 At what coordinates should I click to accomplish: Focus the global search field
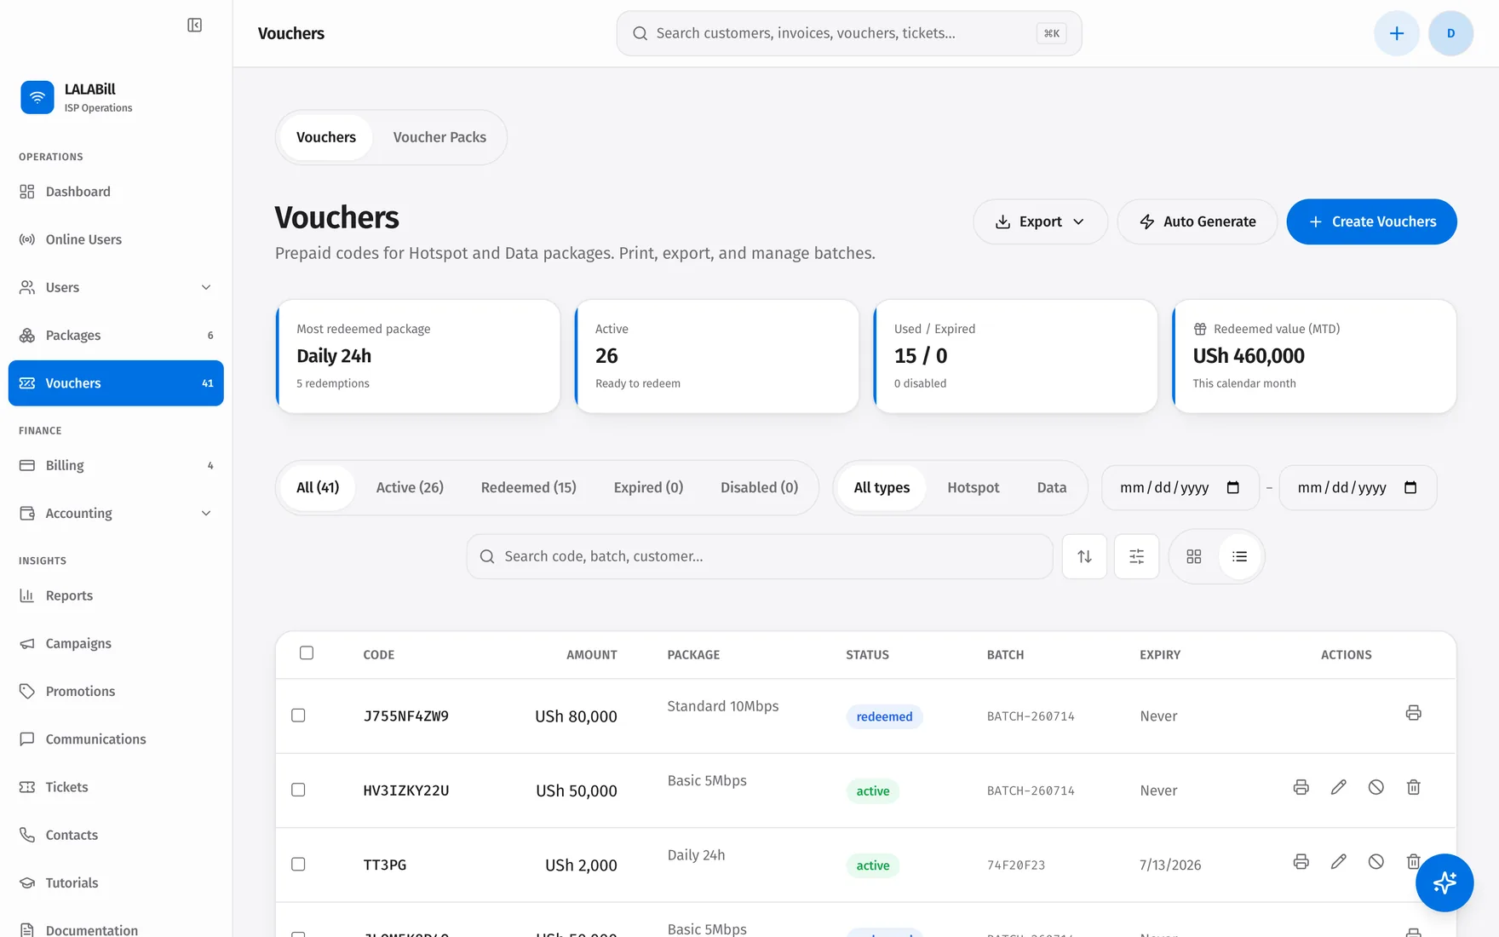(849, 33)
